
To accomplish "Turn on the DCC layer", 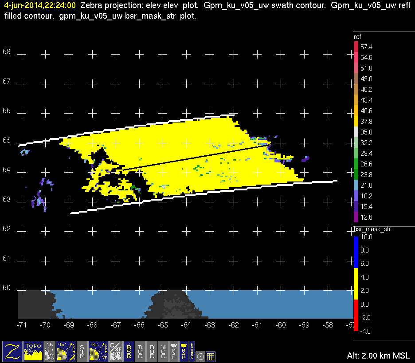I will coord(140,351).
